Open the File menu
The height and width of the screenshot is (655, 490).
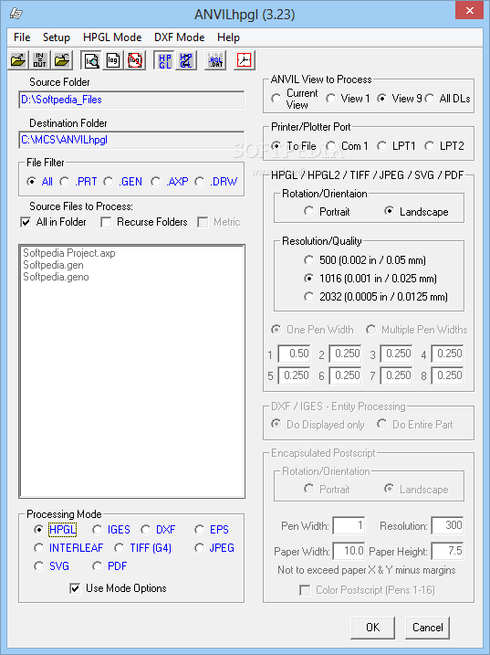[x=22, y=37]
